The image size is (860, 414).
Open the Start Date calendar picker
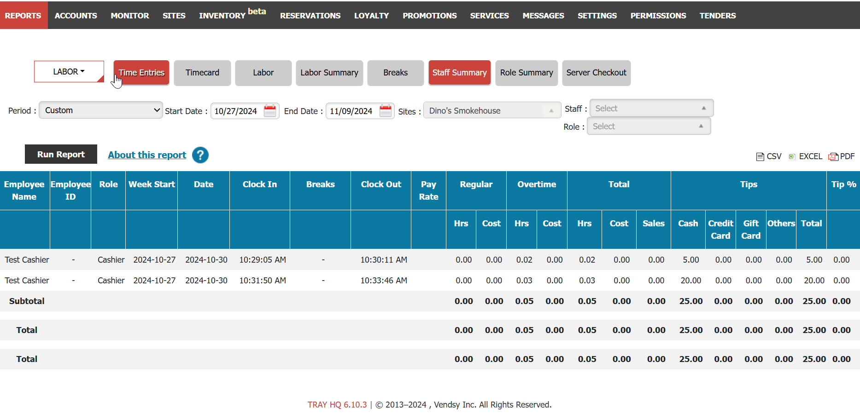(270, 111)
